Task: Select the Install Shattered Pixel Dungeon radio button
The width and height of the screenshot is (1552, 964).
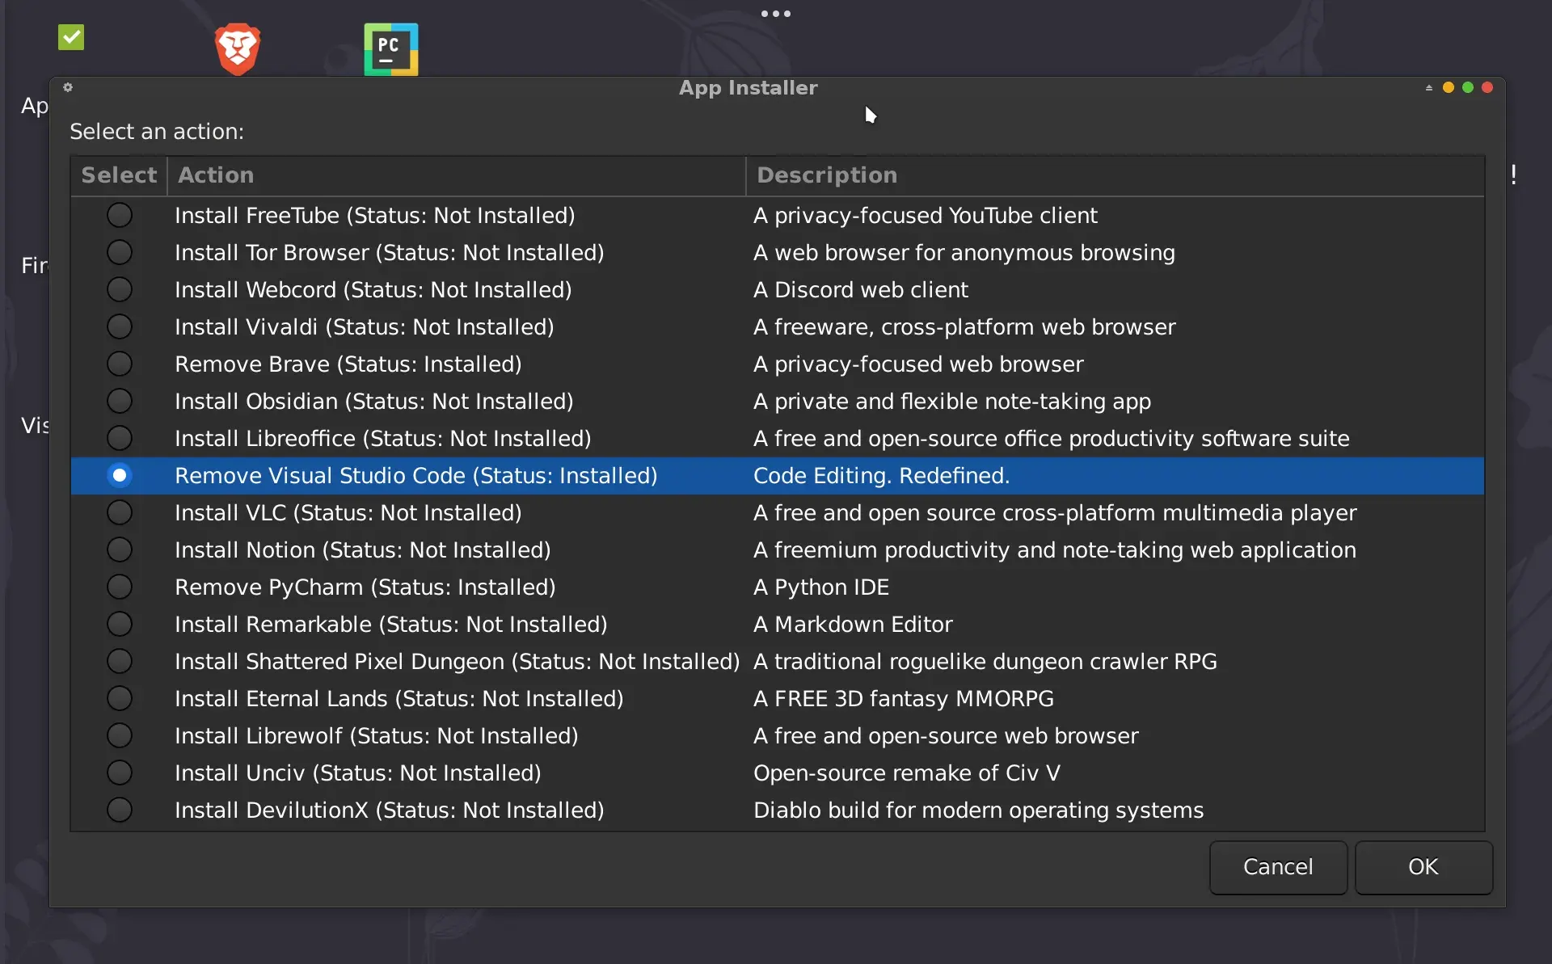Action: pyautogui.click(x=120, y=661)
